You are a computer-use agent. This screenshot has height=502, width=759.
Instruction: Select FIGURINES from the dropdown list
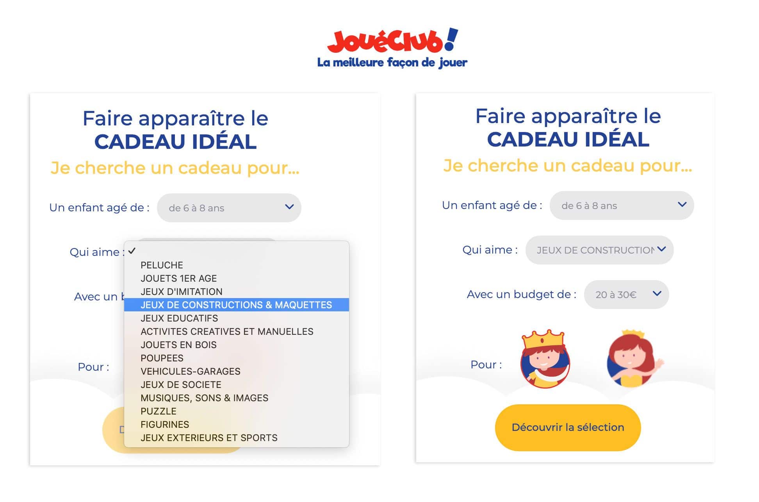click(165, 424)
